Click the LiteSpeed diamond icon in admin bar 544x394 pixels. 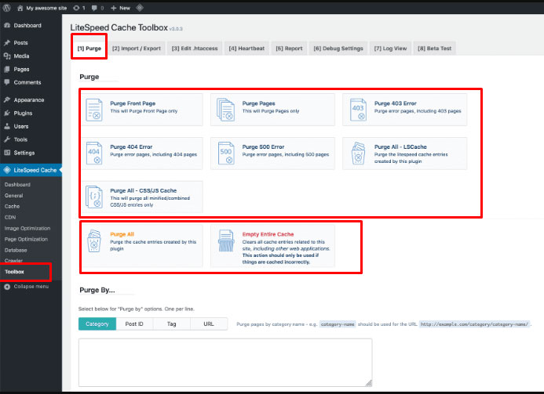coord(140,8)
